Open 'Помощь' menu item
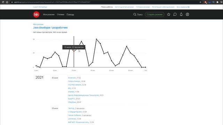This screenshot has height=125, width=223. [70, 15]
